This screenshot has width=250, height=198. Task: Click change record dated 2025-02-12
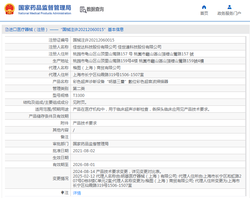point(157,181)
